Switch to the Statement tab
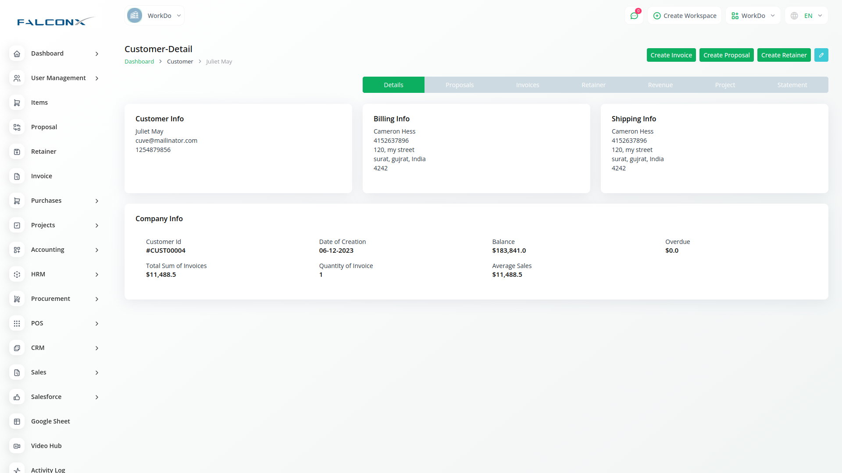The width and height of the screenshot is (842, 473). coord(792,85)
